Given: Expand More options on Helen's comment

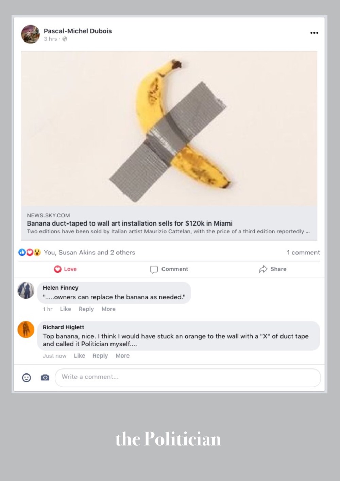Looking at the screenshot, I should 108,309.
